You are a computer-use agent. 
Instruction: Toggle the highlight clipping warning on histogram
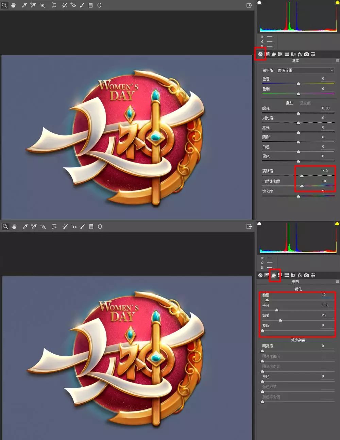coord(337,2)
